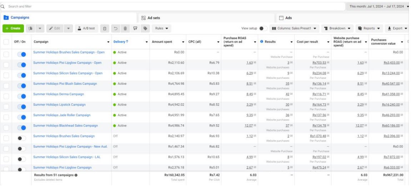Click the tag label icon
The width and height of the screenshot is (411, 186).
pyautogui.click(x=145, y=28)
